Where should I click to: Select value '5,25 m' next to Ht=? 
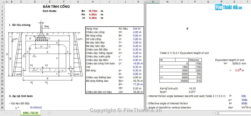coord(137,88)
